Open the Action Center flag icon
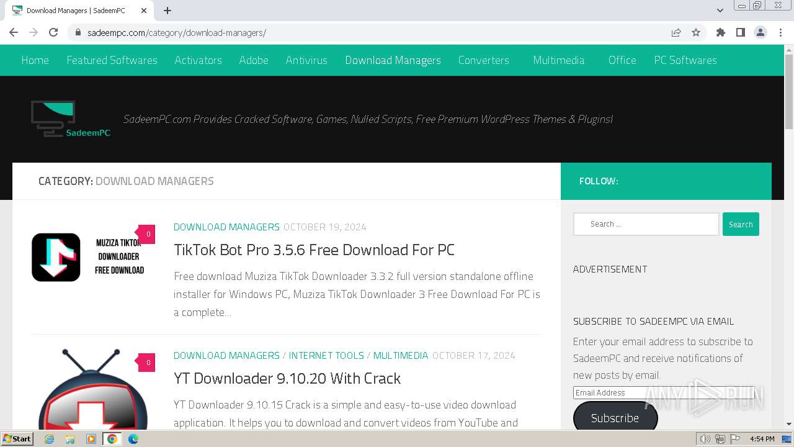 (734, 439)
